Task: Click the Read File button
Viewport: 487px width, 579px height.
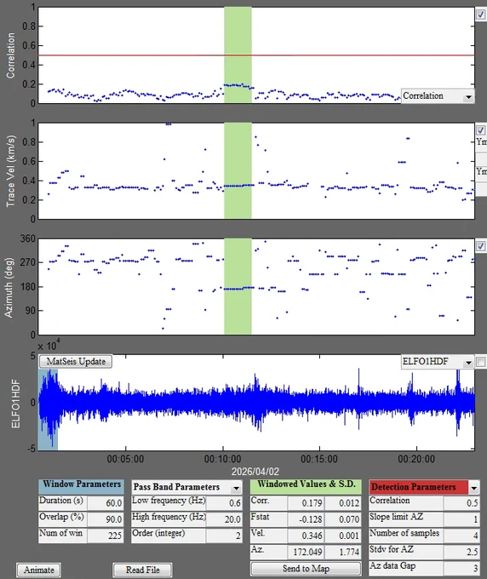Action: click(142, 570)
